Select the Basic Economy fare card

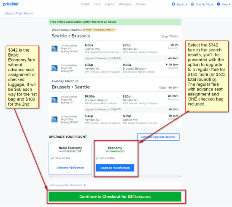pos(70,159)
